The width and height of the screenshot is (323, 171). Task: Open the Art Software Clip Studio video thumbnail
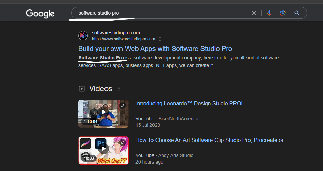103,150
